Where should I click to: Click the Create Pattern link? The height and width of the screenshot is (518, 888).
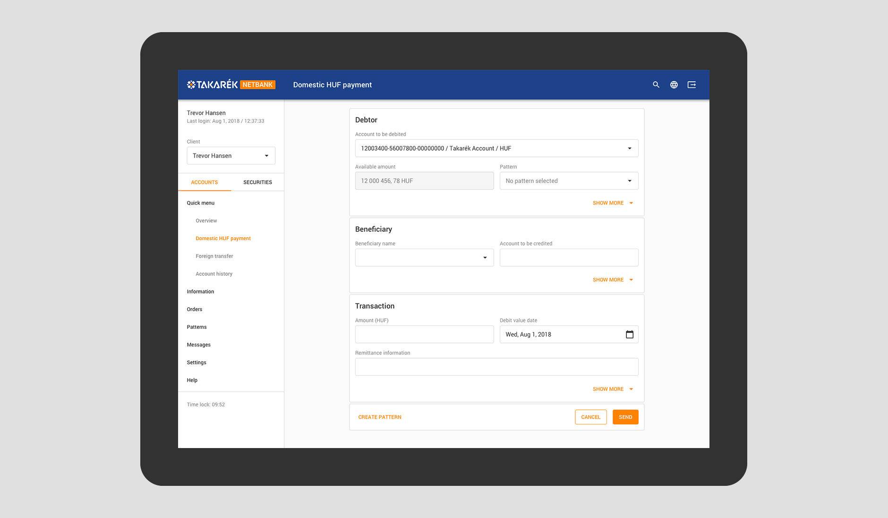(380, 417)
